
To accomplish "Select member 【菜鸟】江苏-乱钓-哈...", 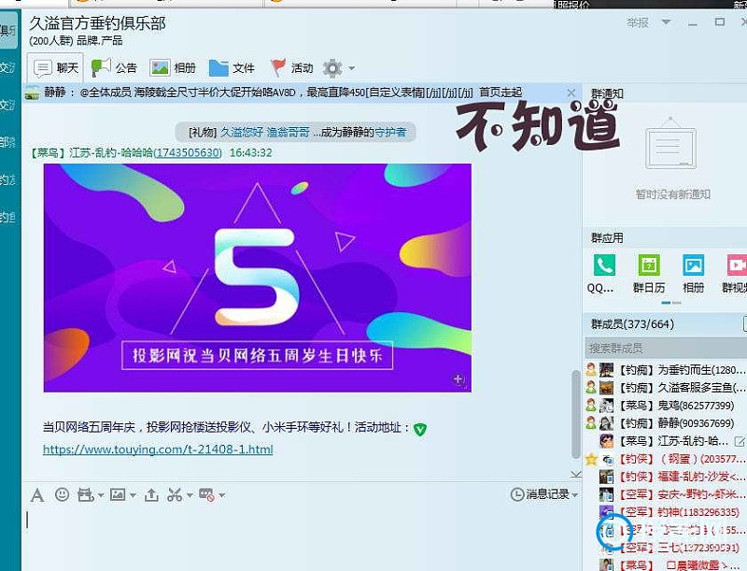I will click(666, 441).
